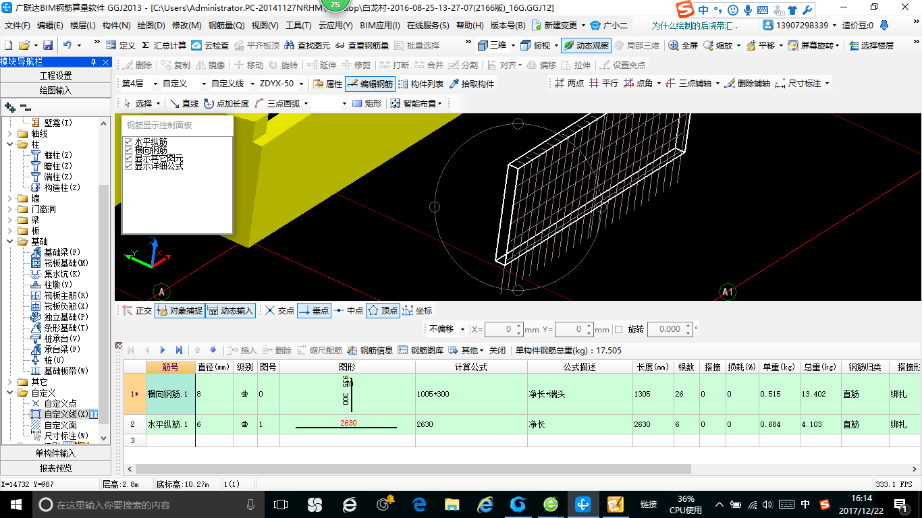Toggle 对象捕捉 object snap

pos(180,311)
